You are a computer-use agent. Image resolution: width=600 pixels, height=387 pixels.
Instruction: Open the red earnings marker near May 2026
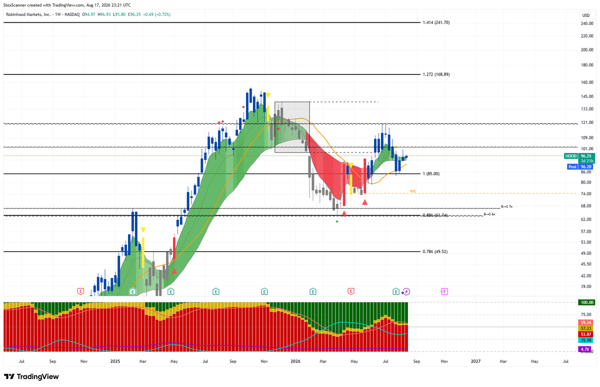351,291
